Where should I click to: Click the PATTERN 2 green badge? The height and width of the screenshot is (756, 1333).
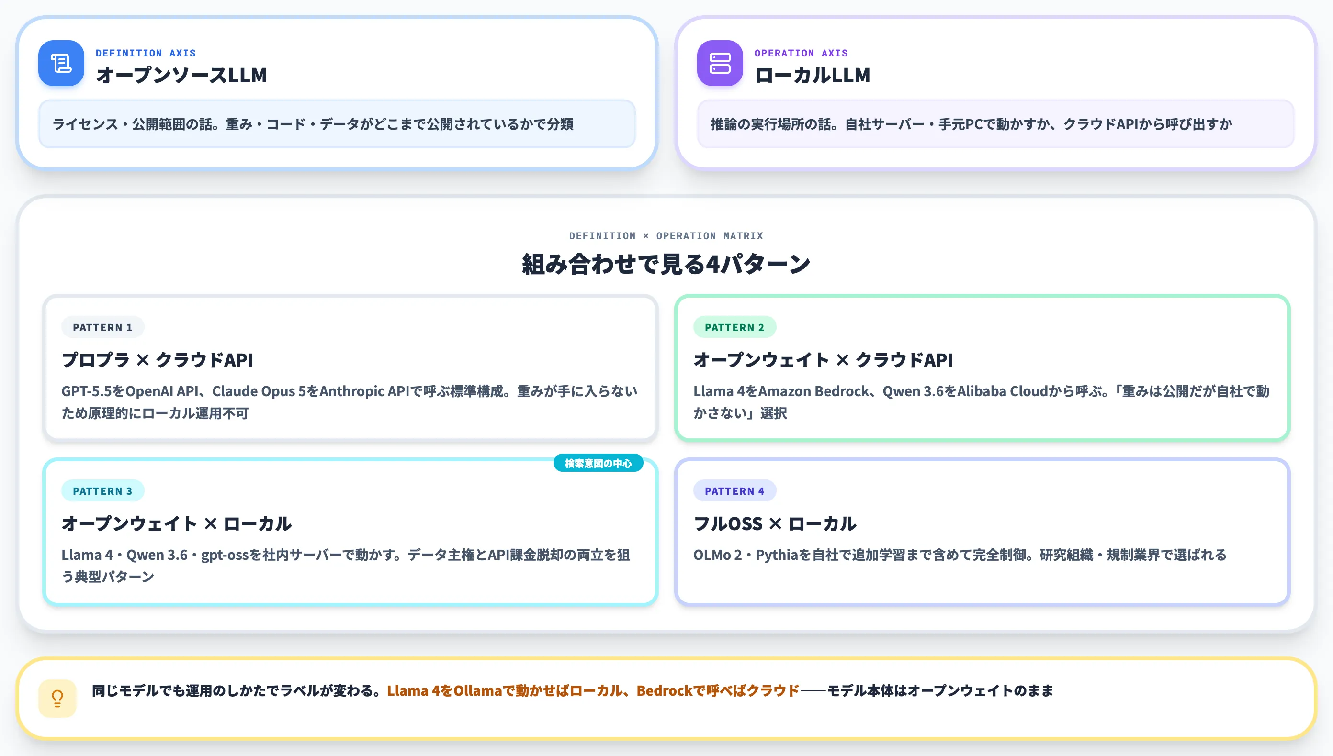734,327
